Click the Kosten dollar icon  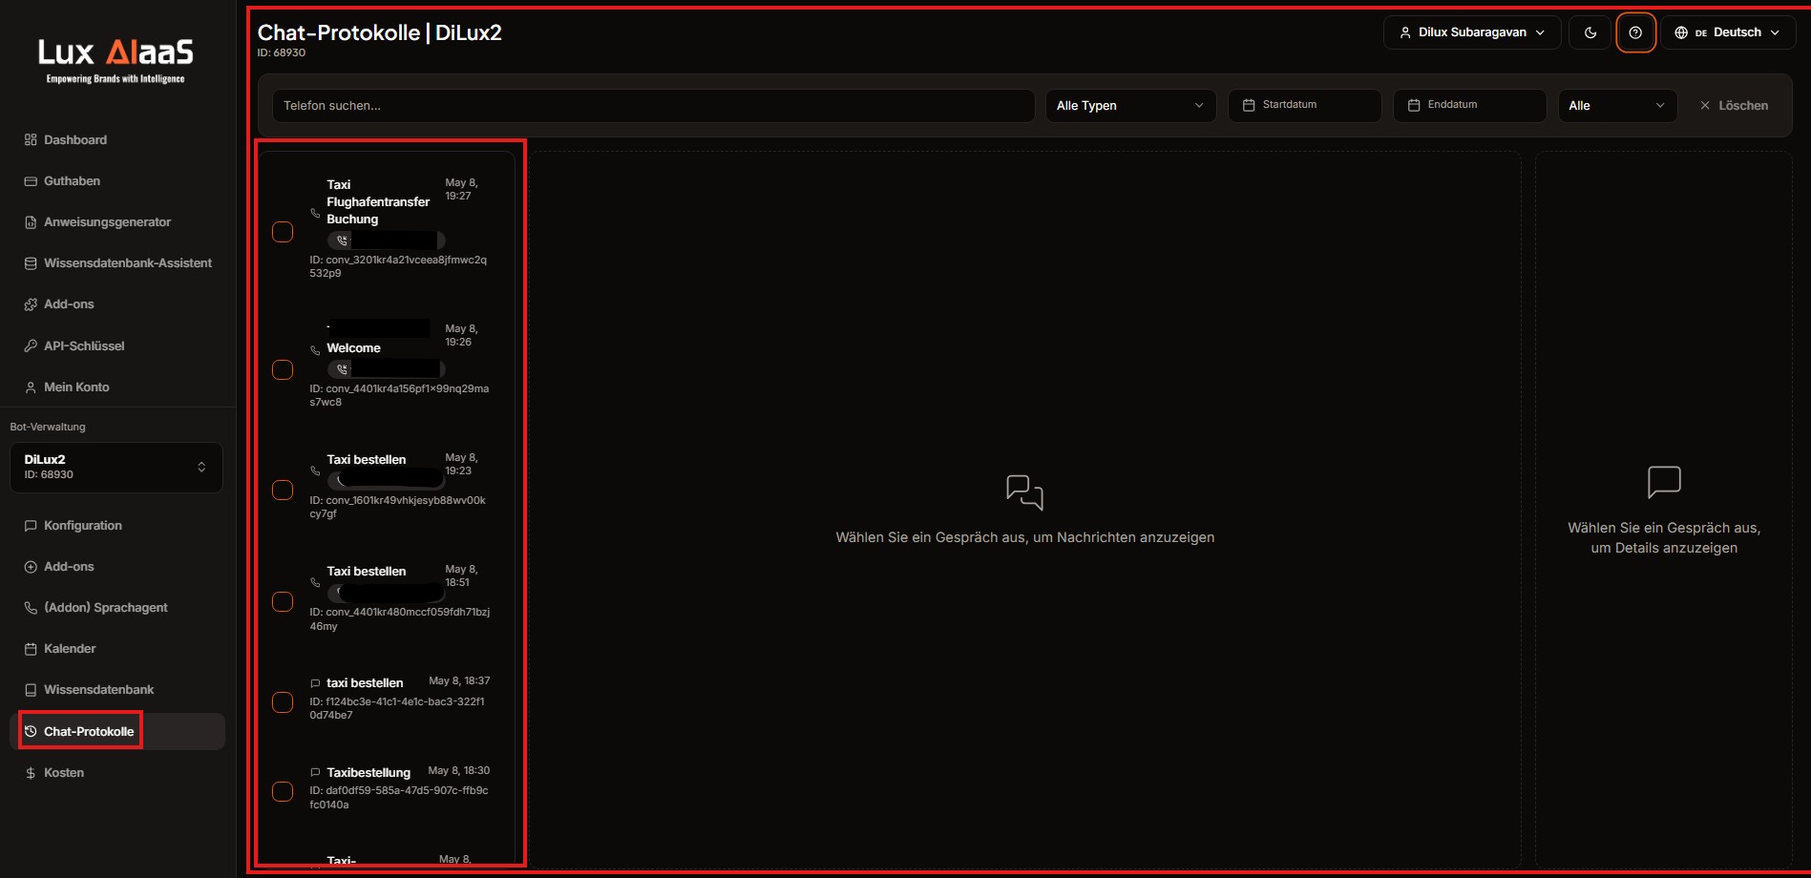pyautogui.click(x=31, y=773)
